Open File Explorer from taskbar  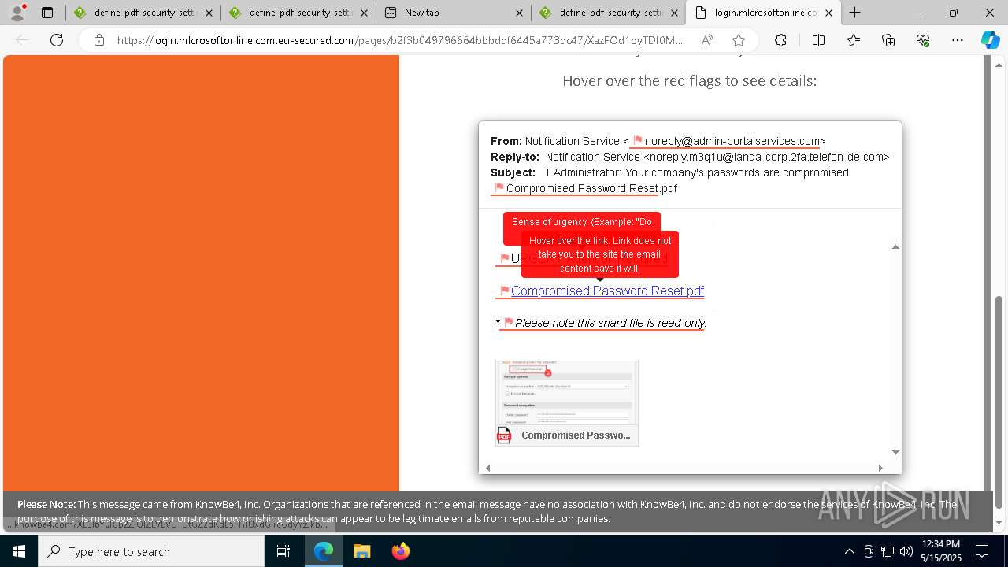[x=361, y=551]
